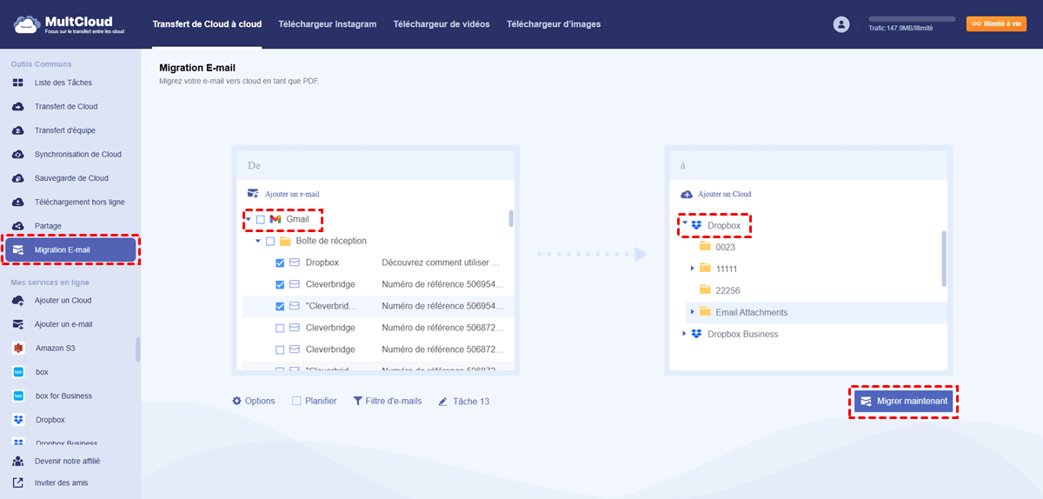Open Téléchargeur de vidéos tab
This screenshot has width=1043, height=499.
(x=442, y=24)
